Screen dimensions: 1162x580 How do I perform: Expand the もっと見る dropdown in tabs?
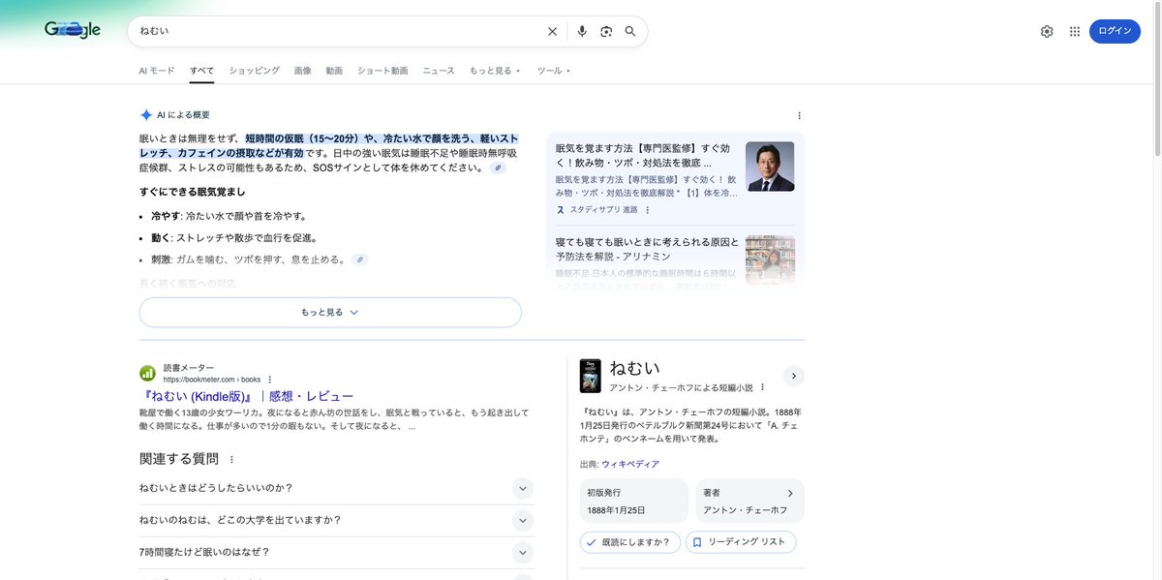pos(495,71)
